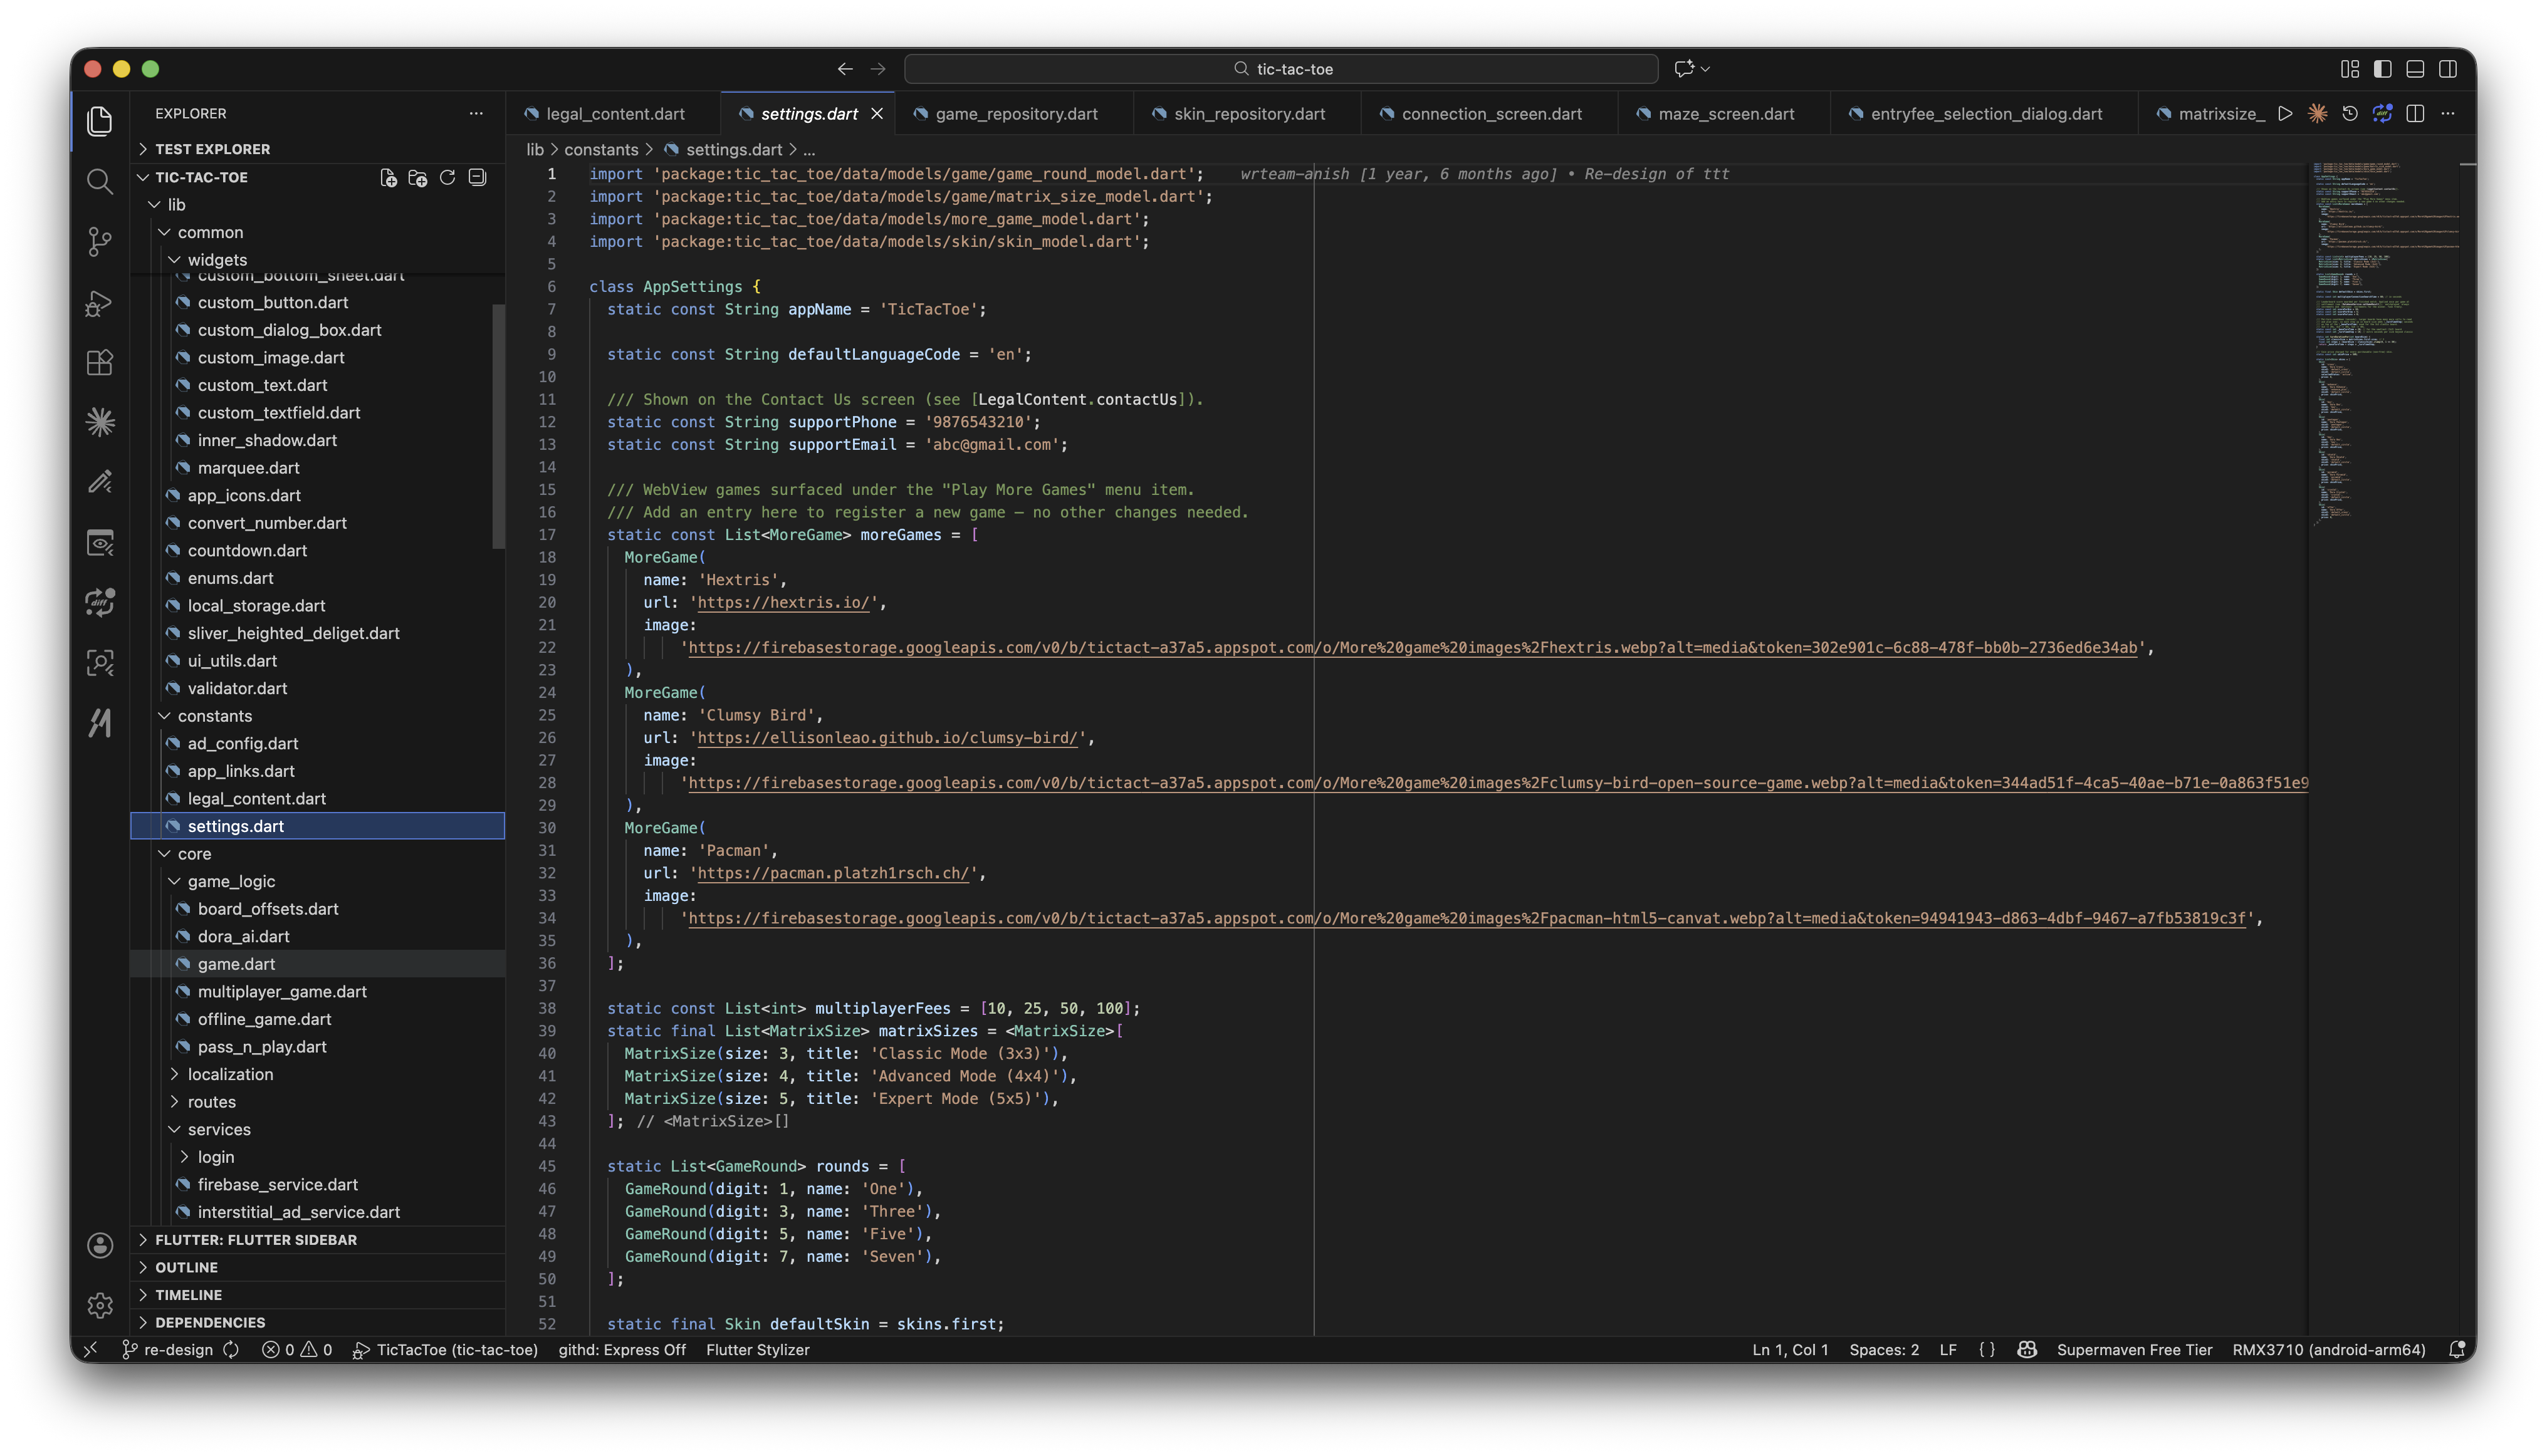Toggle the bottom panel visibility
The width and height of the screenshot is (2547, 1456).
pos(2415,69)
